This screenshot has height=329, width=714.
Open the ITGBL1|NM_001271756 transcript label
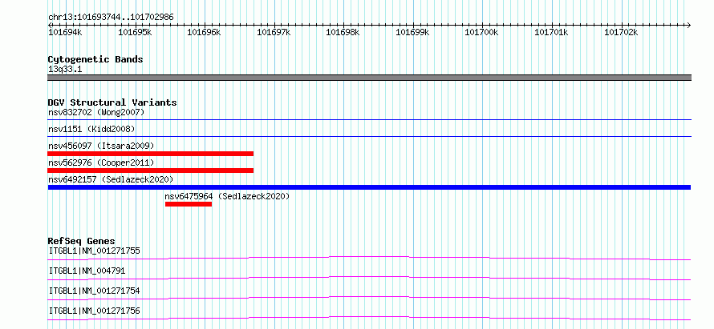point(94,311)
